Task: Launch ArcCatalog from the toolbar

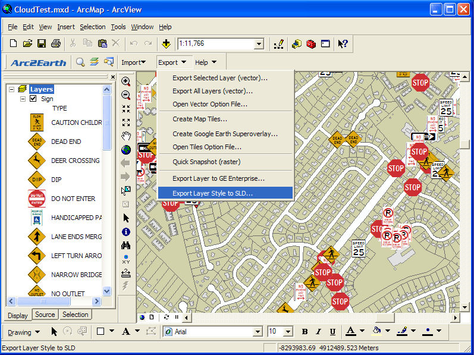Action: pos(297,44)
